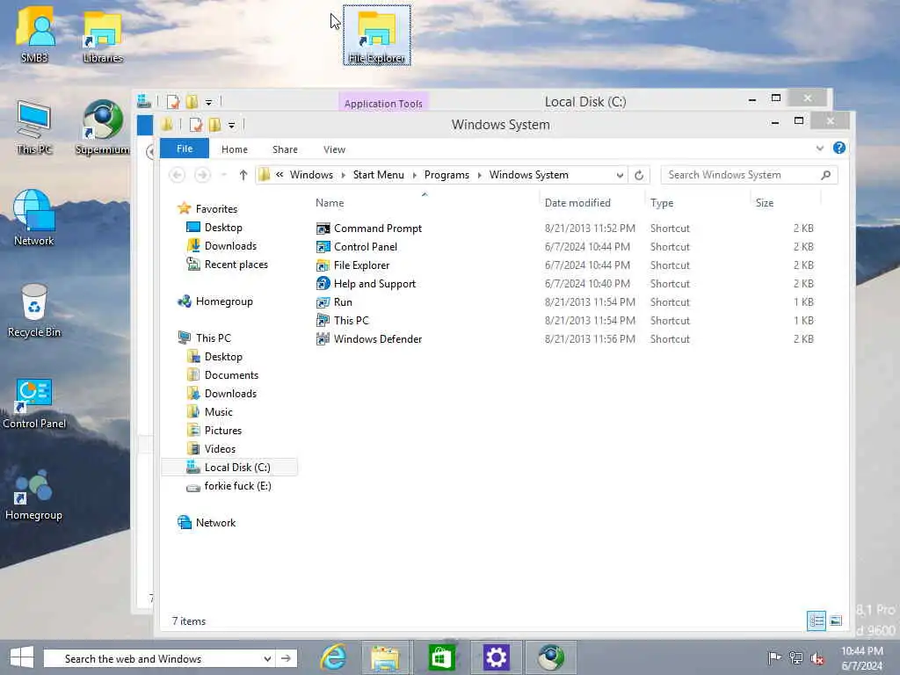Select the File Explorer desktop shortcut
Image resolution: width=900 pixels, height=675 pixels.
(x=376, y=35)
